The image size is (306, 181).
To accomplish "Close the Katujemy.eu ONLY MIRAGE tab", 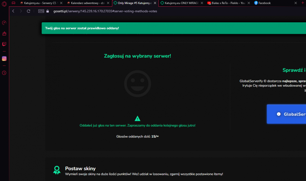I will click(x=202, y=3).
